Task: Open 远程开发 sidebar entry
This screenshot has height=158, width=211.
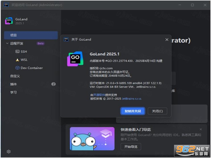Action: (17, 43)
